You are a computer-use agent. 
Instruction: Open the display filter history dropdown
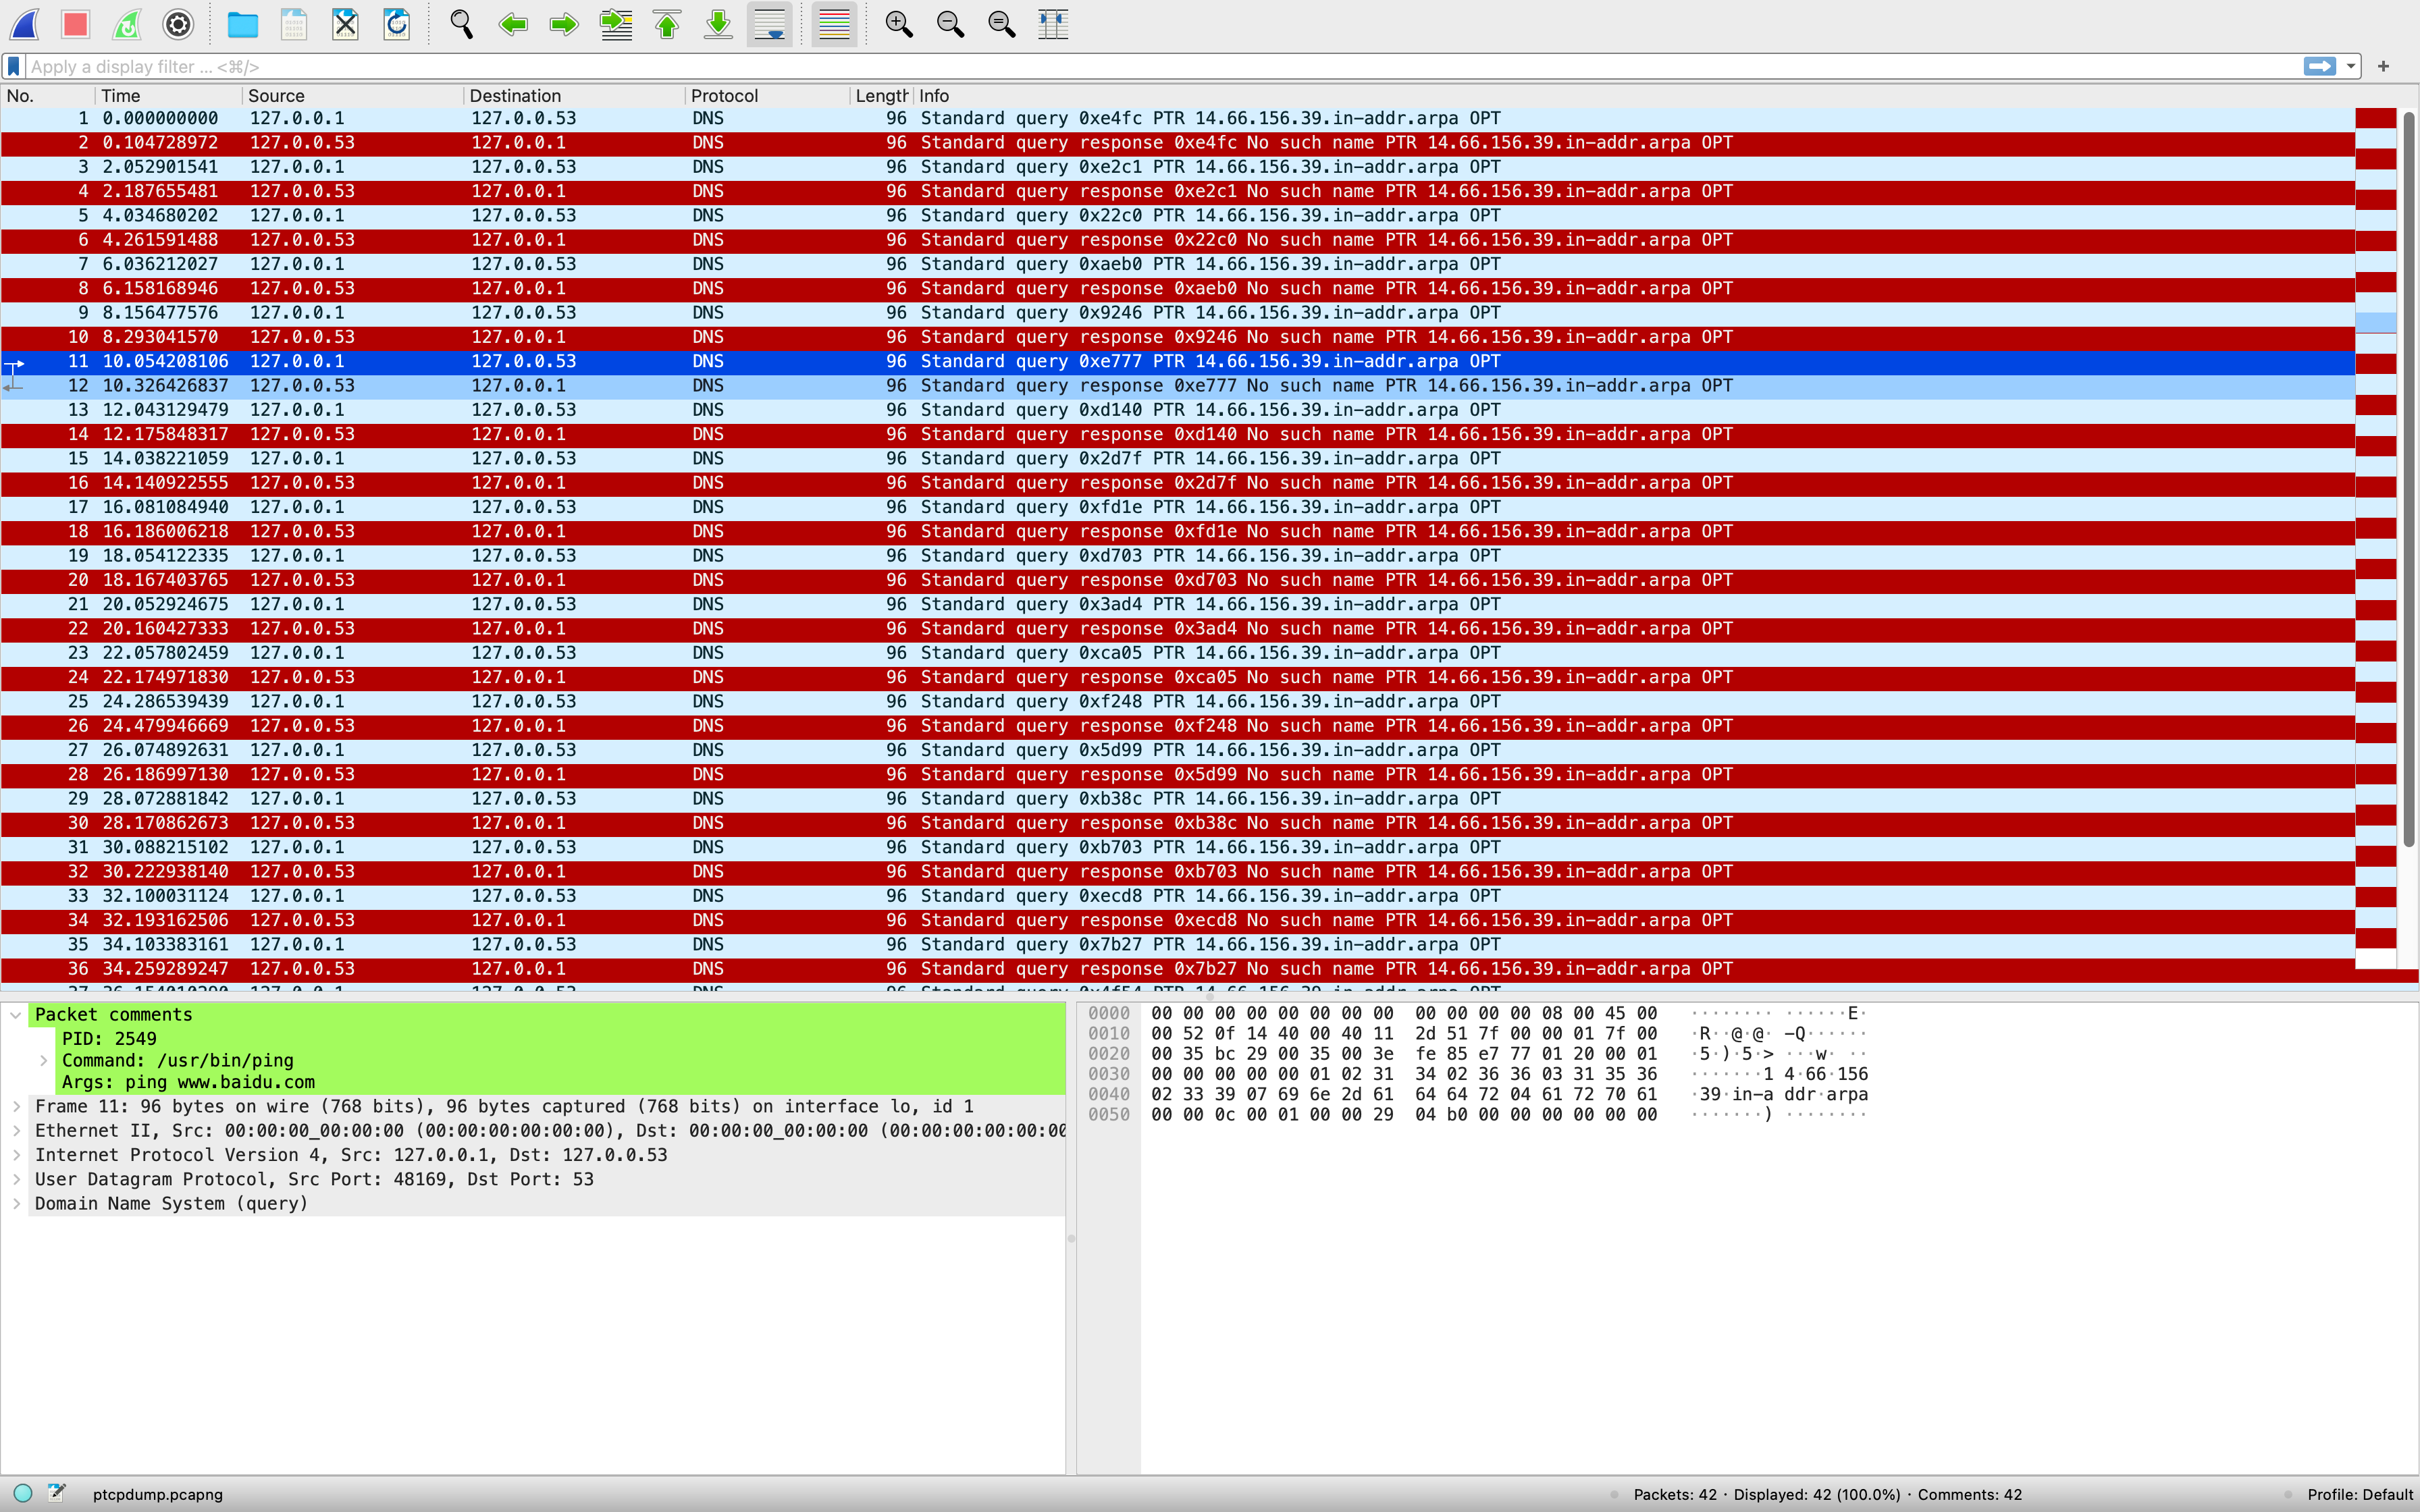click(x=2351, y=66)
